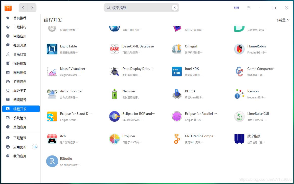Go back with the left arrow button
294x184 pixels.
click(23, 8)
